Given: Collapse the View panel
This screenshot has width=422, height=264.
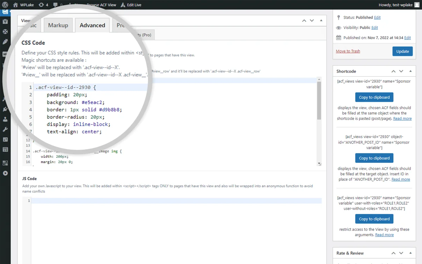Looking at the screenshot, I should pos(321,20).
